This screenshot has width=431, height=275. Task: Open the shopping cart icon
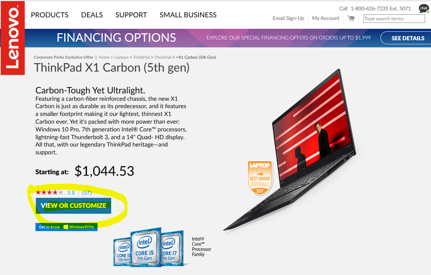click(x=351, y=18)
